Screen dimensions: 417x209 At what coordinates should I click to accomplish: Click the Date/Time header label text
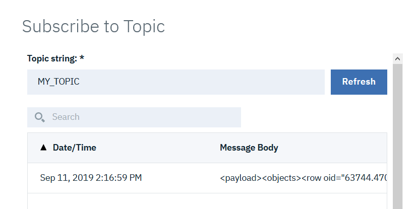(75, 148)
